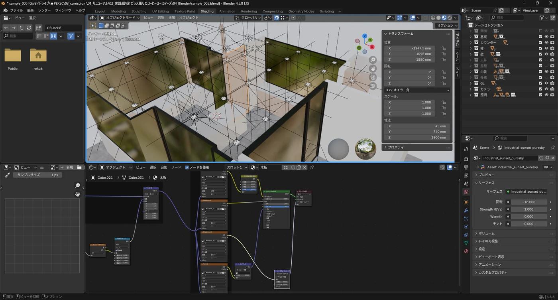Screen dimensions: 558x300
Task: Click the file path field C:\Users\
Action: [63, 28]
